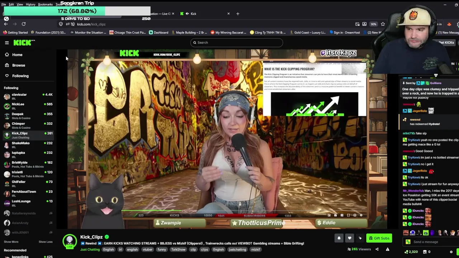459x258 pixels.
Task: Open My Winning Baccarat bookmark
Action: click(x=228, y=33)
